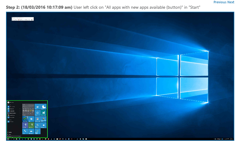Open the white bird app tile
Viewport: 240px width, 145px height.
tap(44, 107)
